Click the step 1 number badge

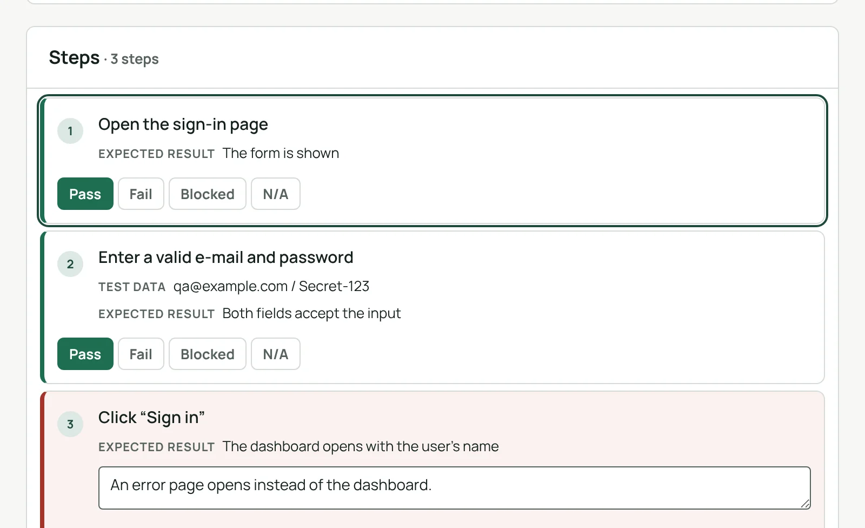(70, 131)
